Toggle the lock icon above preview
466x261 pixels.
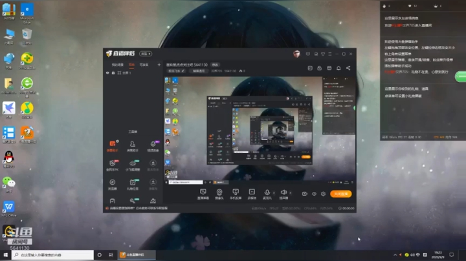[x=320, y=68]
